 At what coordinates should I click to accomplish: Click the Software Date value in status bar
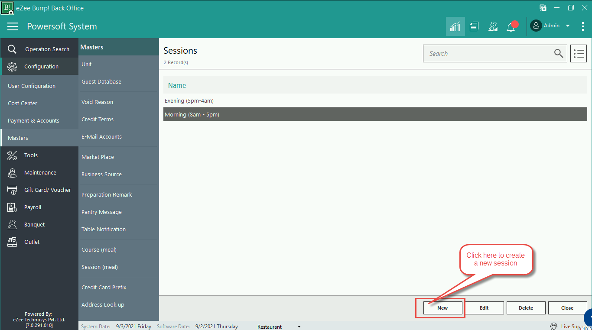pyautogui.click(x=217, y=327)
